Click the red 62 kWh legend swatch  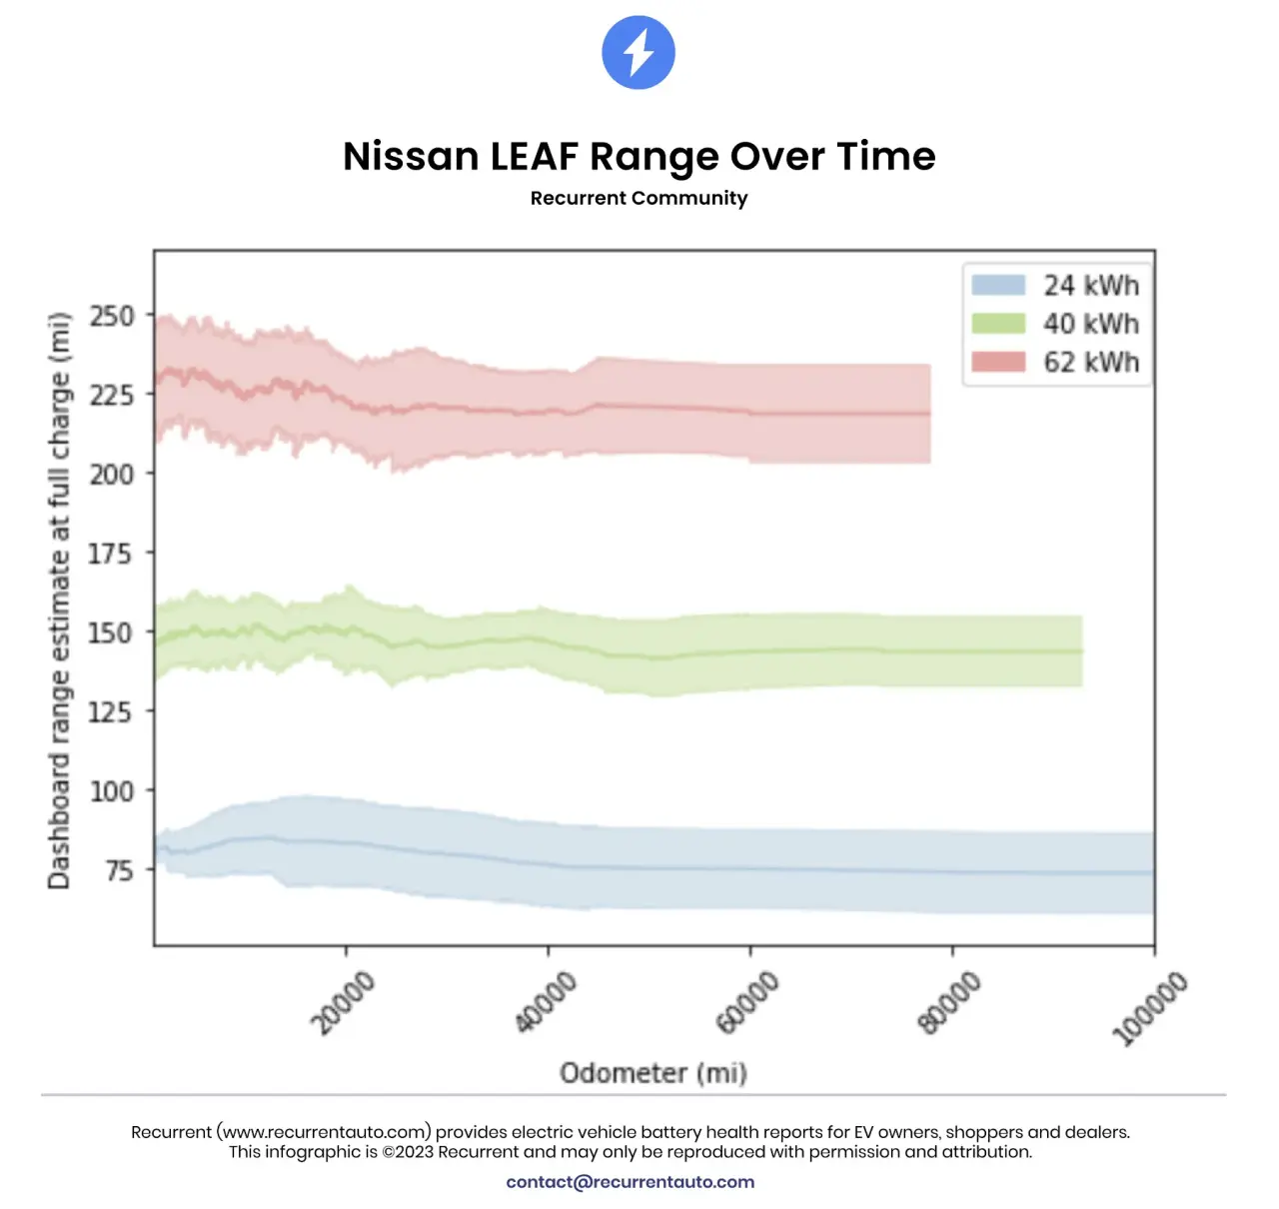tap(998, 362)
